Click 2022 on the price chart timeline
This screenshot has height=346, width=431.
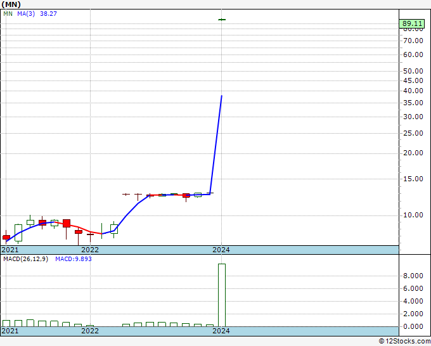pos(90,250)
